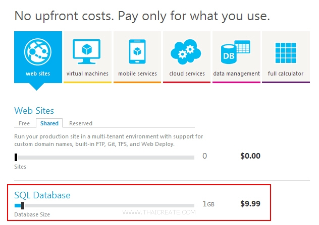319x225 pixels.
Task: Select the Shared tab
Action: (x=49, y=123)
